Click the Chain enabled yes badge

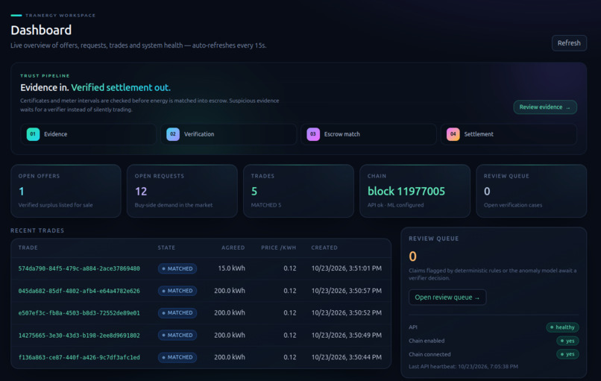coord(567,341)
